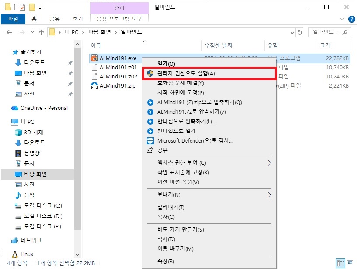Choose 호환성 문제 해결(Y)
The width and height of the screenshot is (357, 269).
(x=209, y=83)
